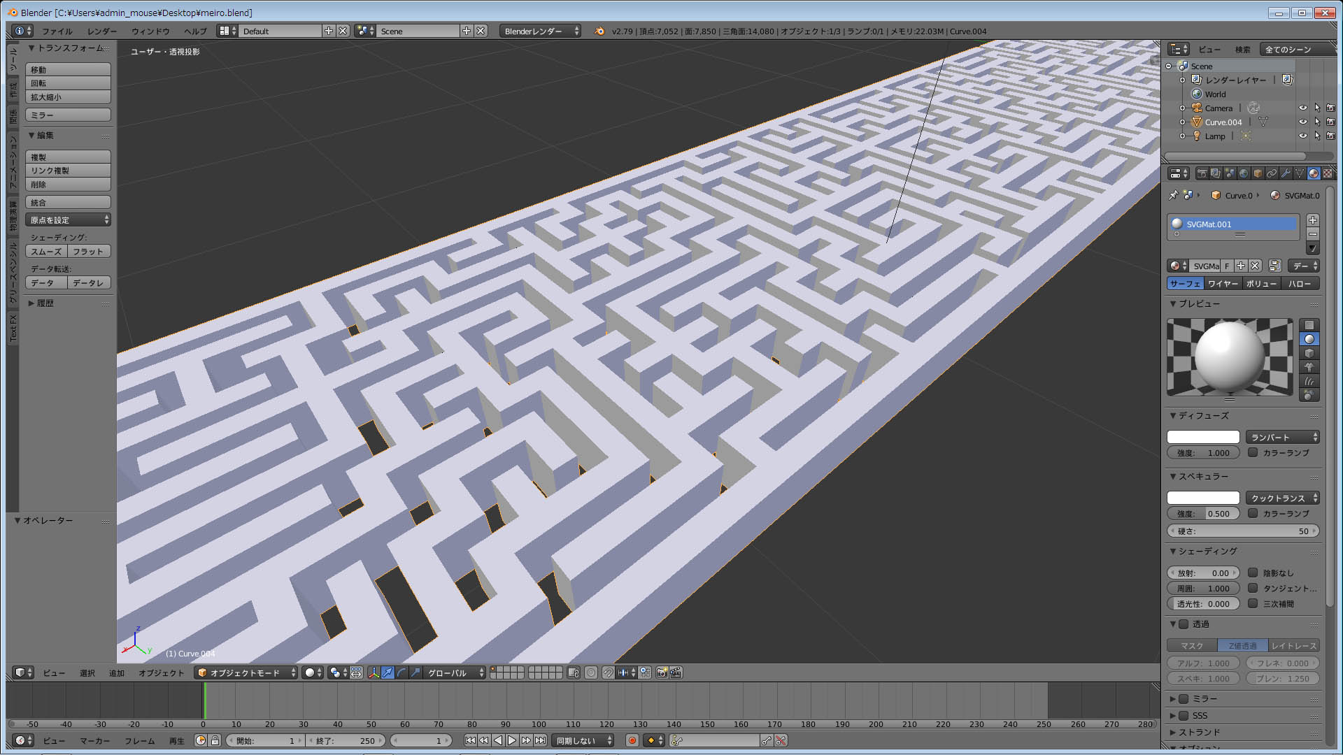Set preview to monkey icon
The width and height of the screenshot is (1343, 755).
point(1309,367)
